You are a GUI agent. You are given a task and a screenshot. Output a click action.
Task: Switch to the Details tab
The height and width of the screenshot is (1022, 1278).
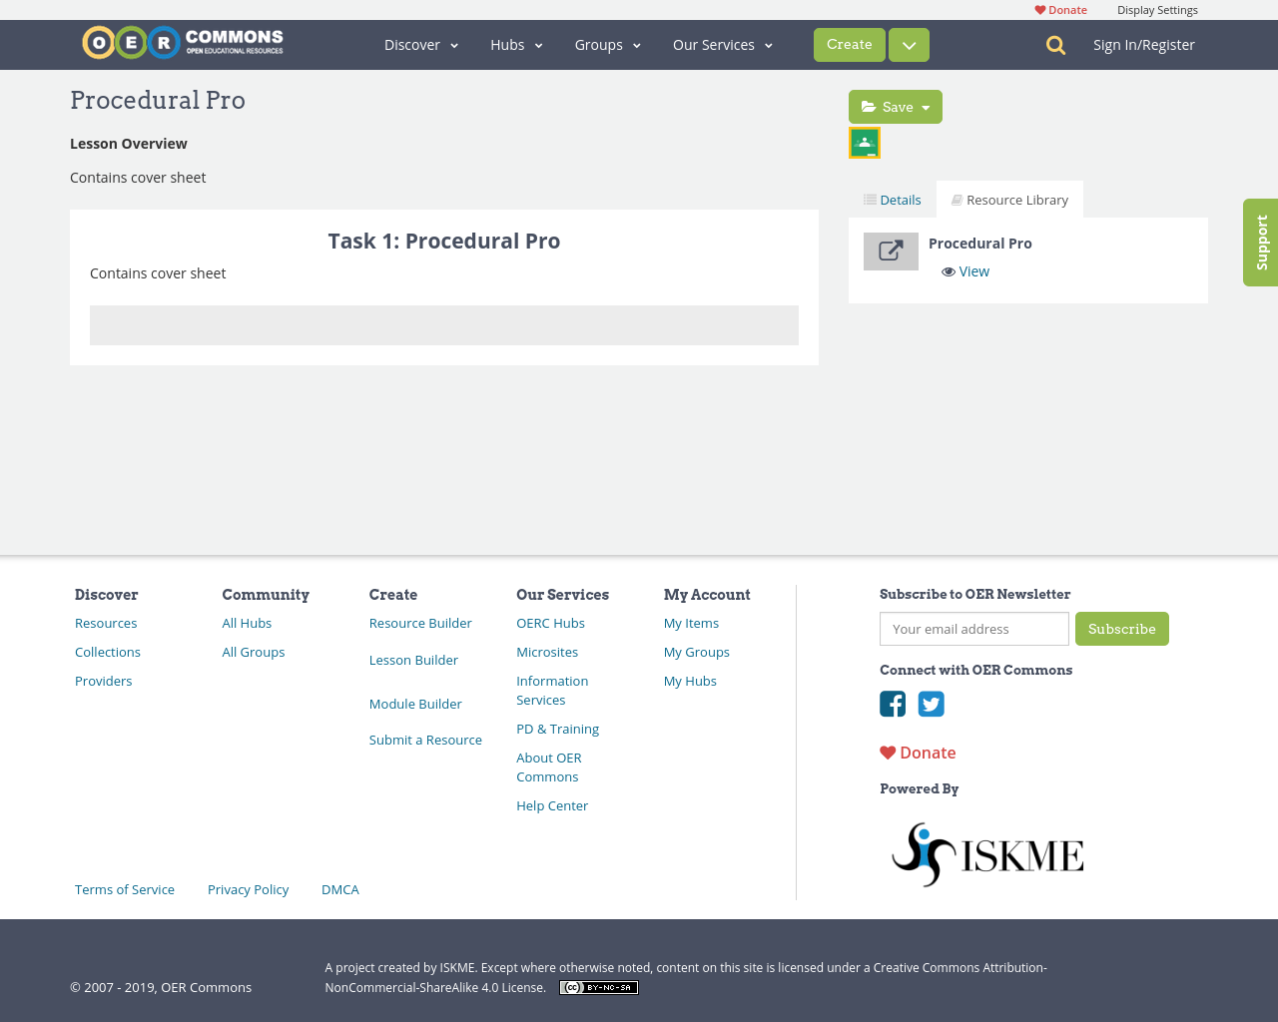(891, 199)
